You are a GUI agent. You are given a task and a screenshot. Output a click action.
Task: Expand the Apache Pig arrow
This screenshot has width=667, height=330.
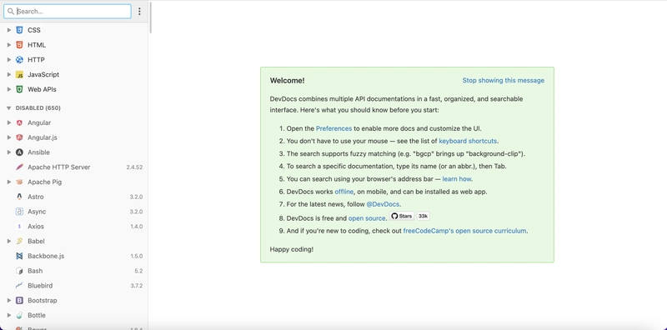tap(9, 182)
